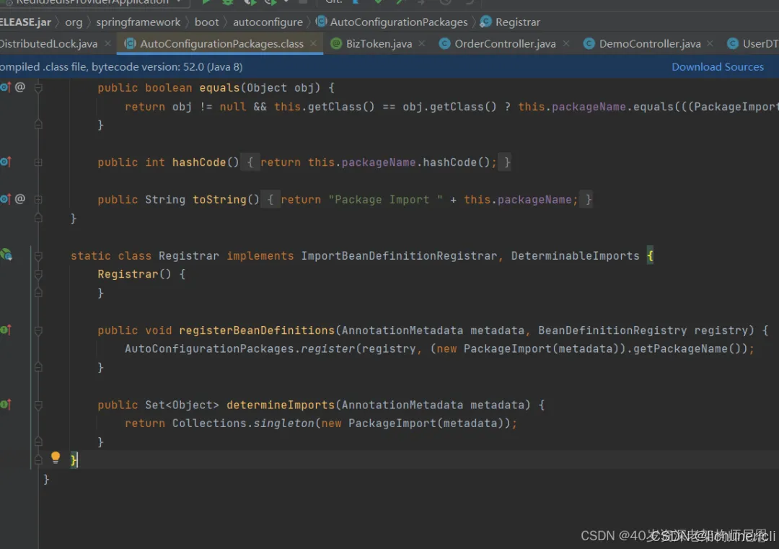Click the Download Sources link
This screenshot has height=549, width=779.
(718, 66)
